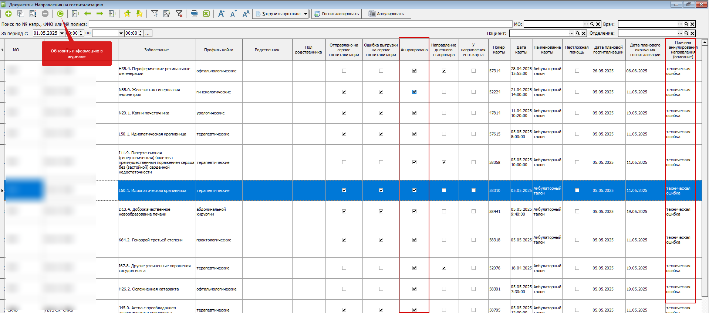This screenshot has height=313, width=709.
Task: Click search magnifier in Врач field
Action: tap(686, 24)
